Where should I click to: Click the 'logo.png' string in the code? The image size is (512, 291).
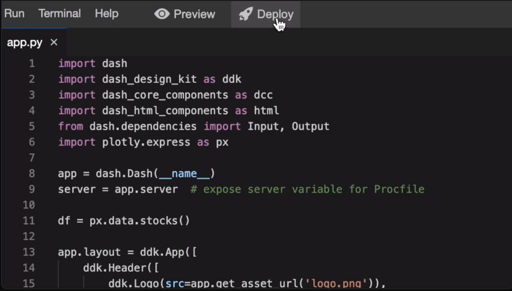(344, 283)
